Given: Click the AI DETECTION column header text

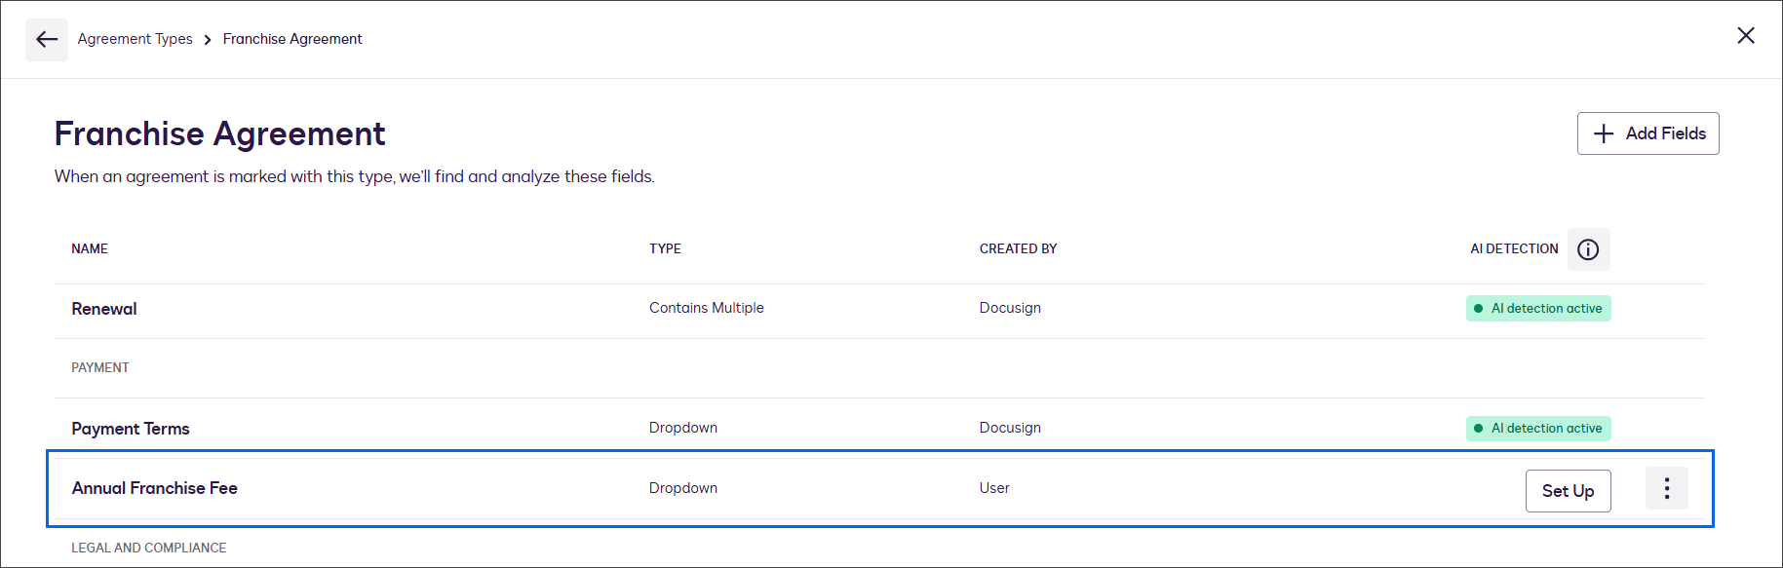Looking at the screenshot, I should [1514, 249].
